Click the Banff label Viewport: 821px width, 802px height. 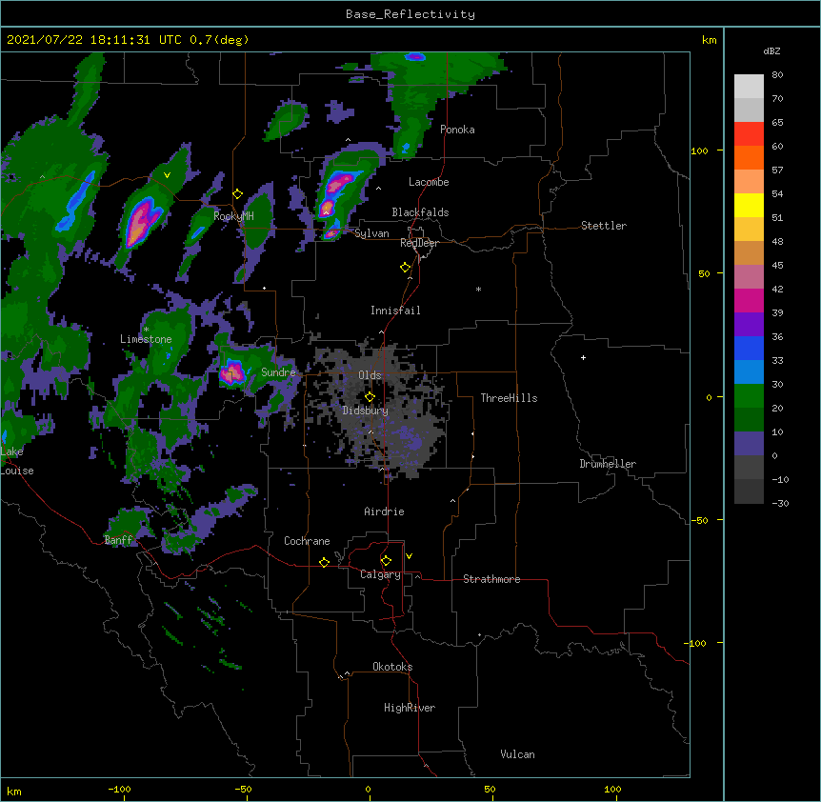pos(119,540)
